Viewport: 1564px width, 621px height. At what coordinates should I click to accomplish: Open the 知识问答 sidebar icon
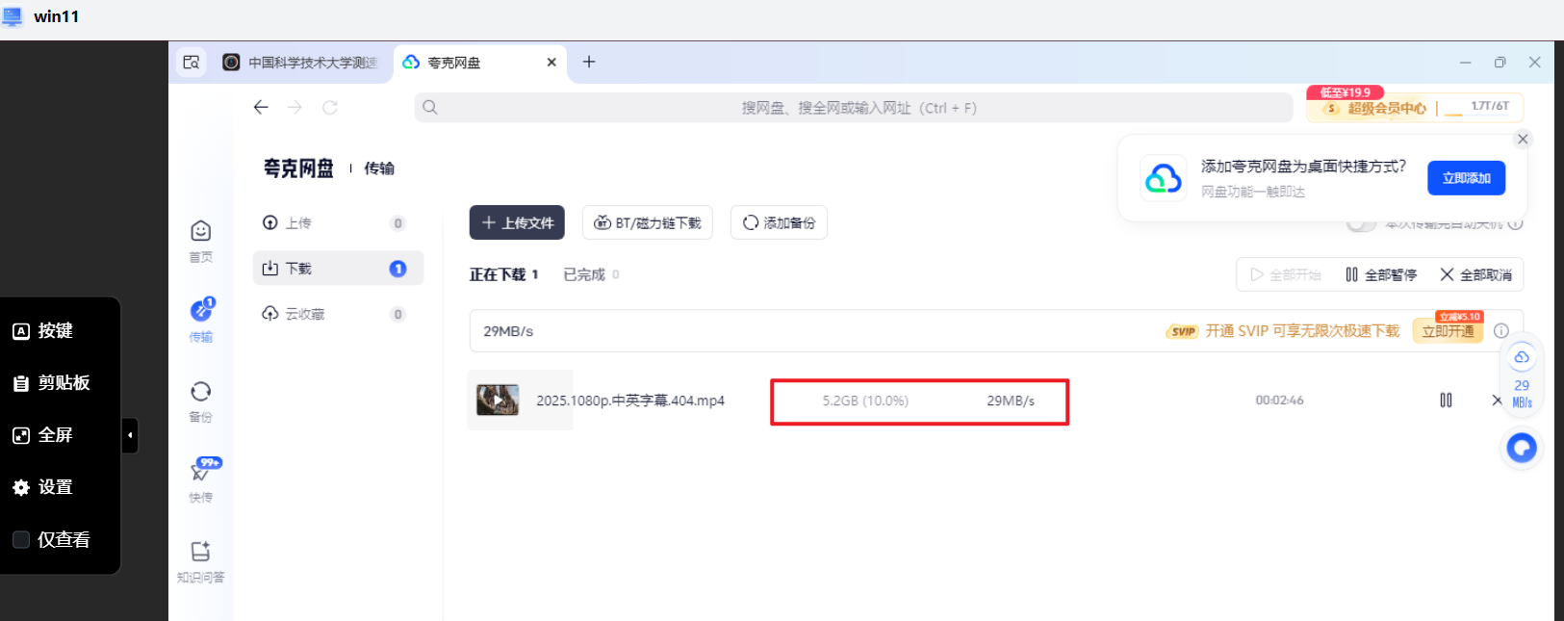(x=200, y=561)
